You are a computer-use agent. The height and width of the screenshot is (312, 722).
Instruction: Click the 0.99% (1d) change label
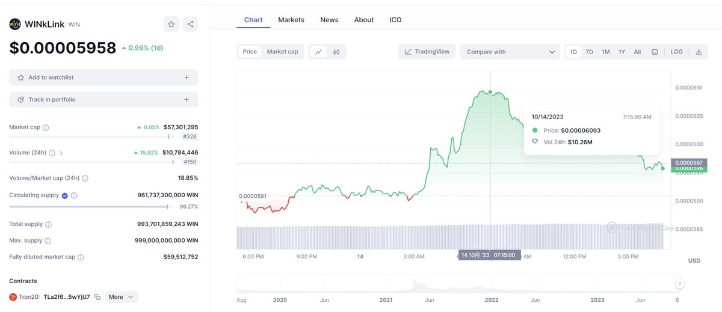point(142,47)
